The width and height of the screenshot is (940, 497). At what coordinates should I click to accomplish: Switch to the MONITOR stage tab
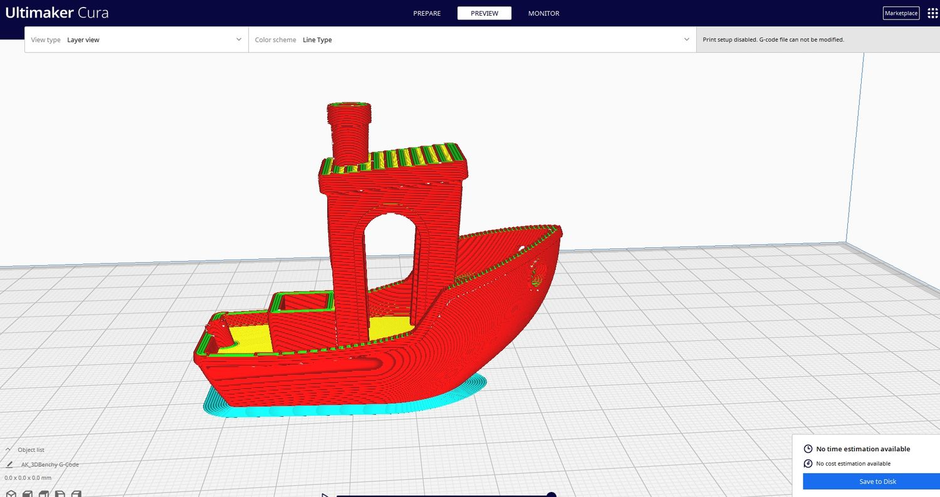[543, 13]
